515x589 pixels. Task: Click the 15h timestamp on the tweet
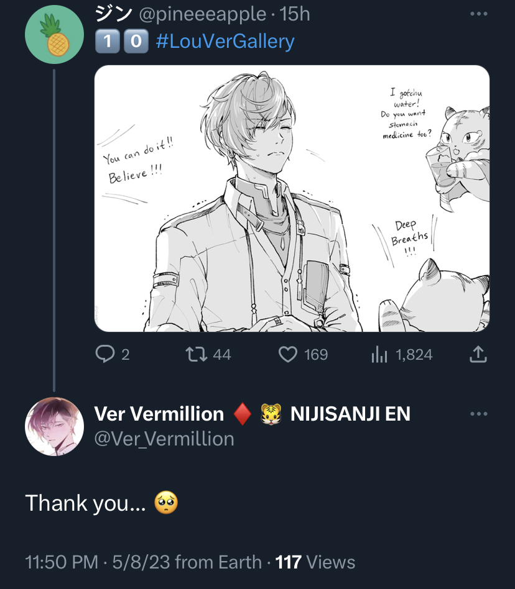tap(295, 14)
